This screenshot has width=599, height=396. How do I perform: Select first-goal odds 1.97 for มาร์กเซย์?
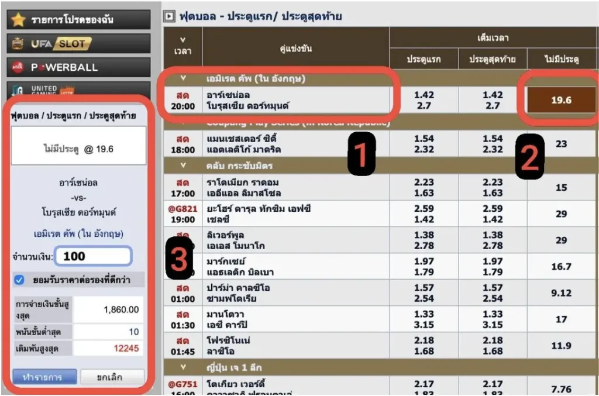(x=424, y=261)
